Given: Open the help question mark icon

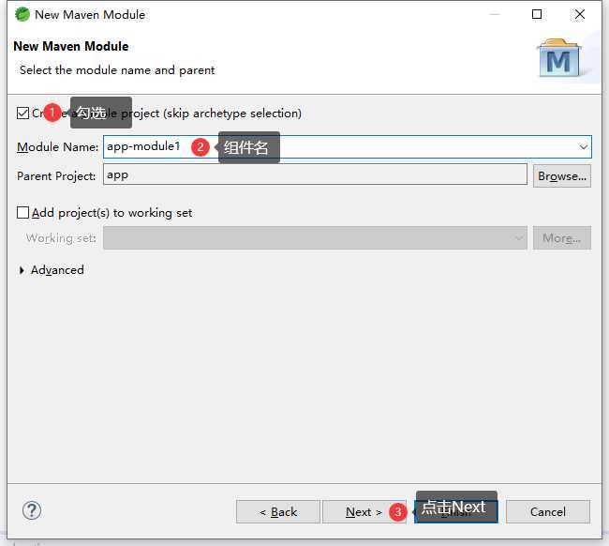Looking at the screenshot, I should 32,510.
